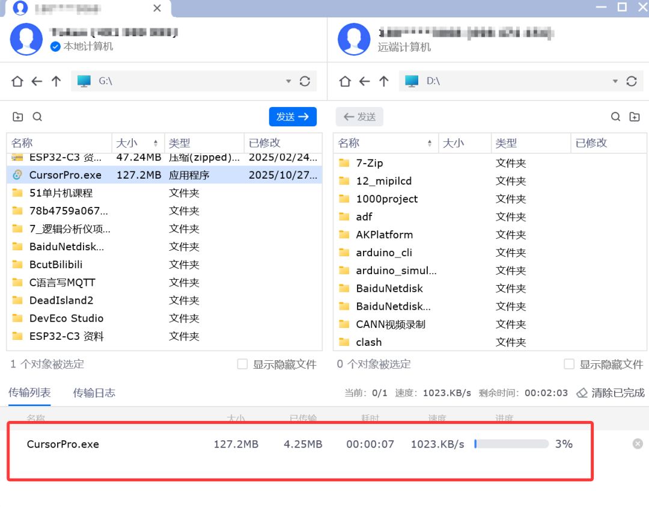The image size is (649, 507).
Task: Click the grey 发送 button in remote panel
Action: click(x=359, y=117)
